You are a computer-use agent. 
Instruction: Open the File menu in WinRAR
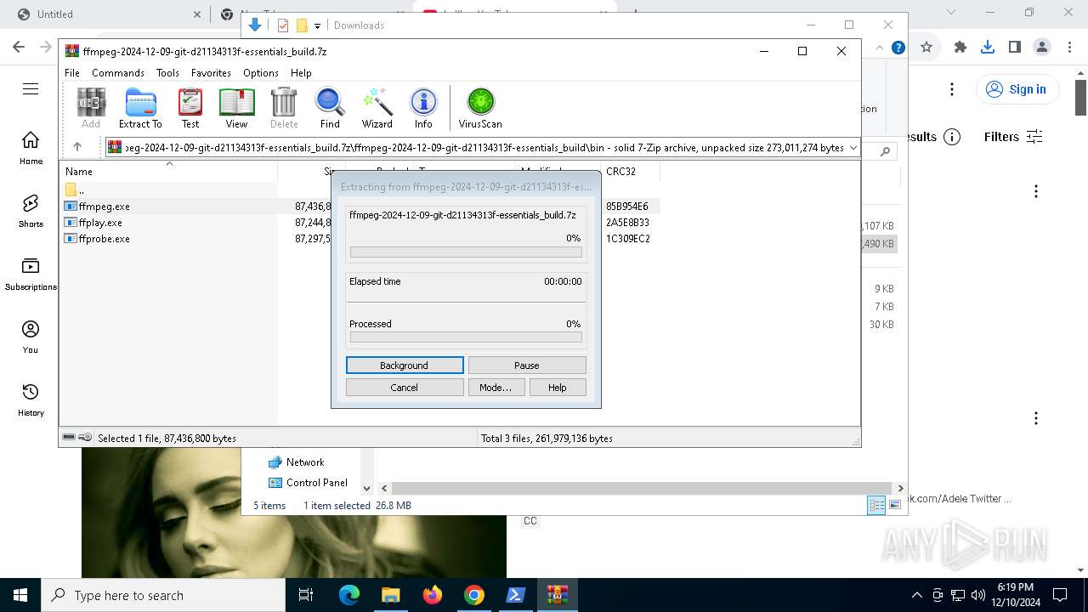click(72, 73)
